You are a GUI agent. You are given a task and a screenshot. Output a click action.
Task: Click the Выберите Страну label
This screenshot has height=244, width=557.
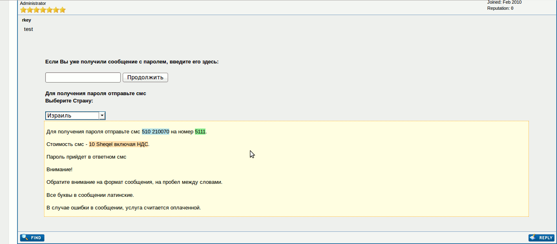(69, 100)
